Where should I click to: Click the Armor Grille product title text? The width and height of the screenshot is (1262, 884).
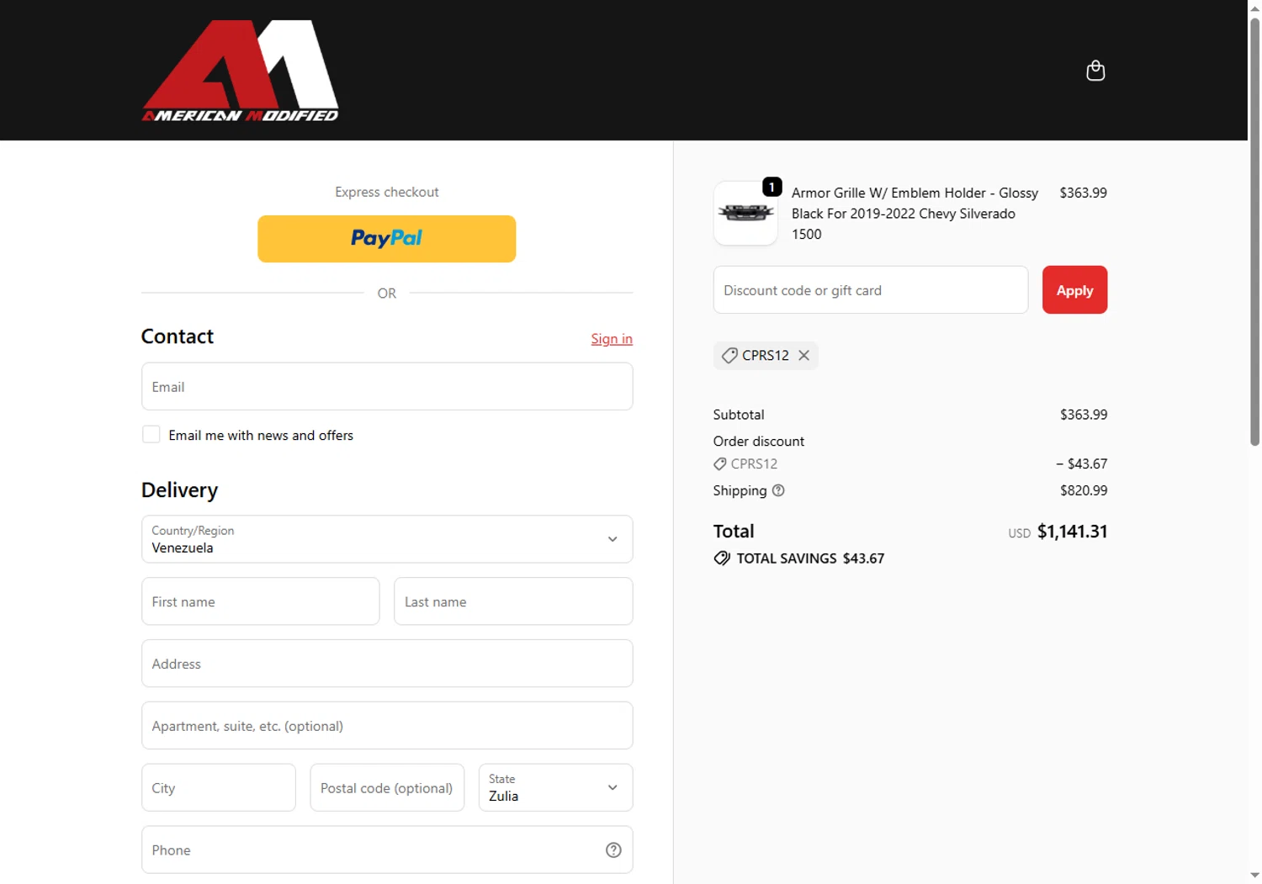click(915, 214)
